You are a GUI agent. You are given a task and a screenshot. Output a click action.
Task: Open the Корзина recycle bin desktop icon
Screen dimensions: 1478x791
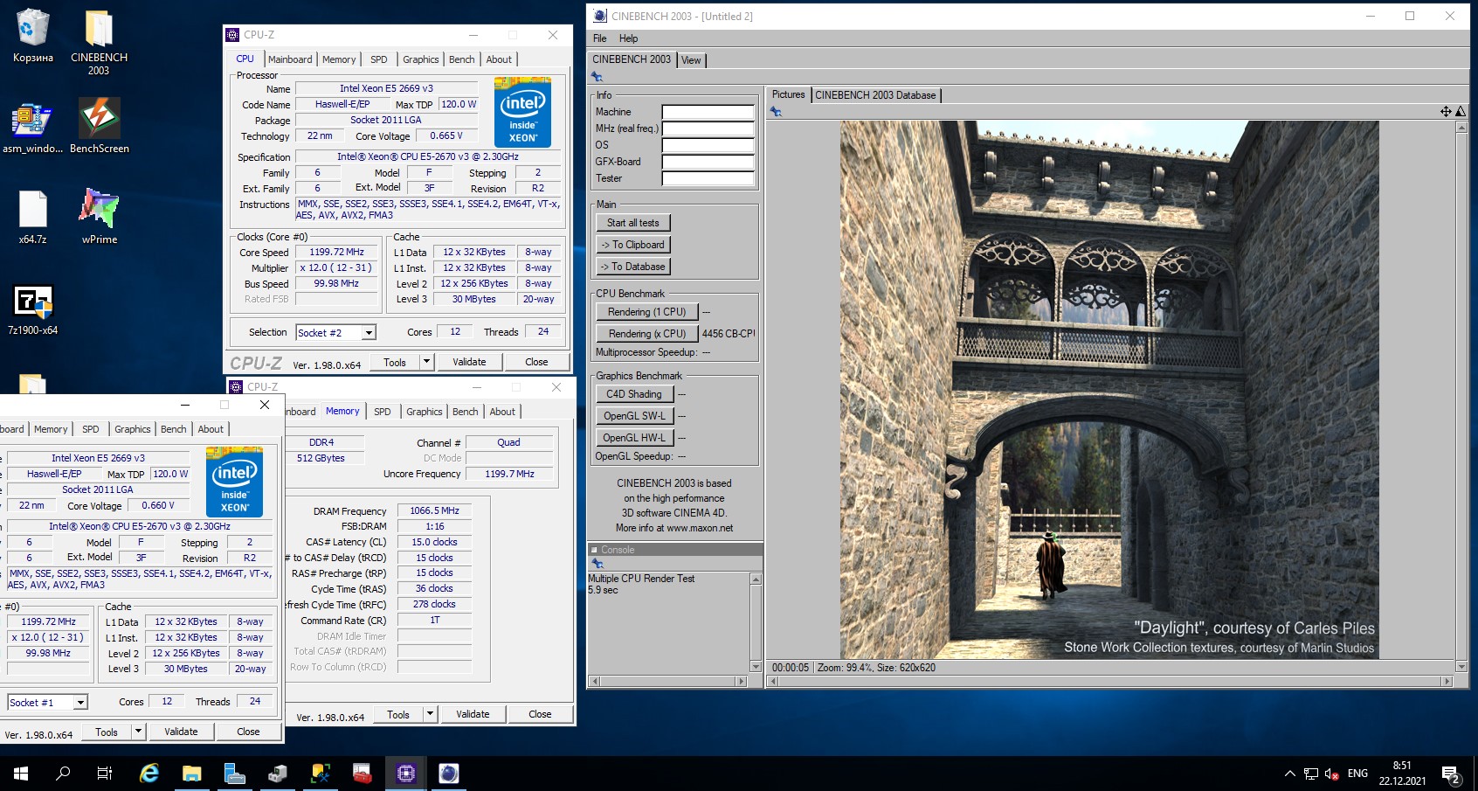point(32,36)
